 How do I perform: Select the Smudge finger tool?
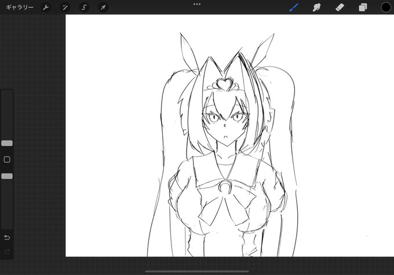tap(316, 8)
